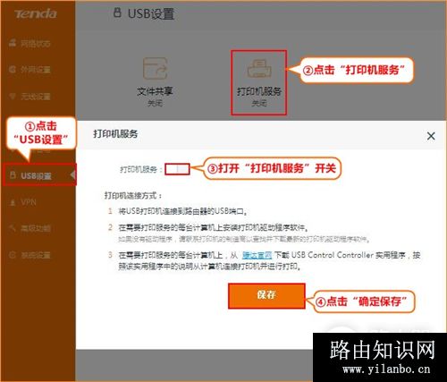This screenshot has height=382, width=447.
Task: Select USB设置 in the sidebar menu
Action: tap(39, 175)
